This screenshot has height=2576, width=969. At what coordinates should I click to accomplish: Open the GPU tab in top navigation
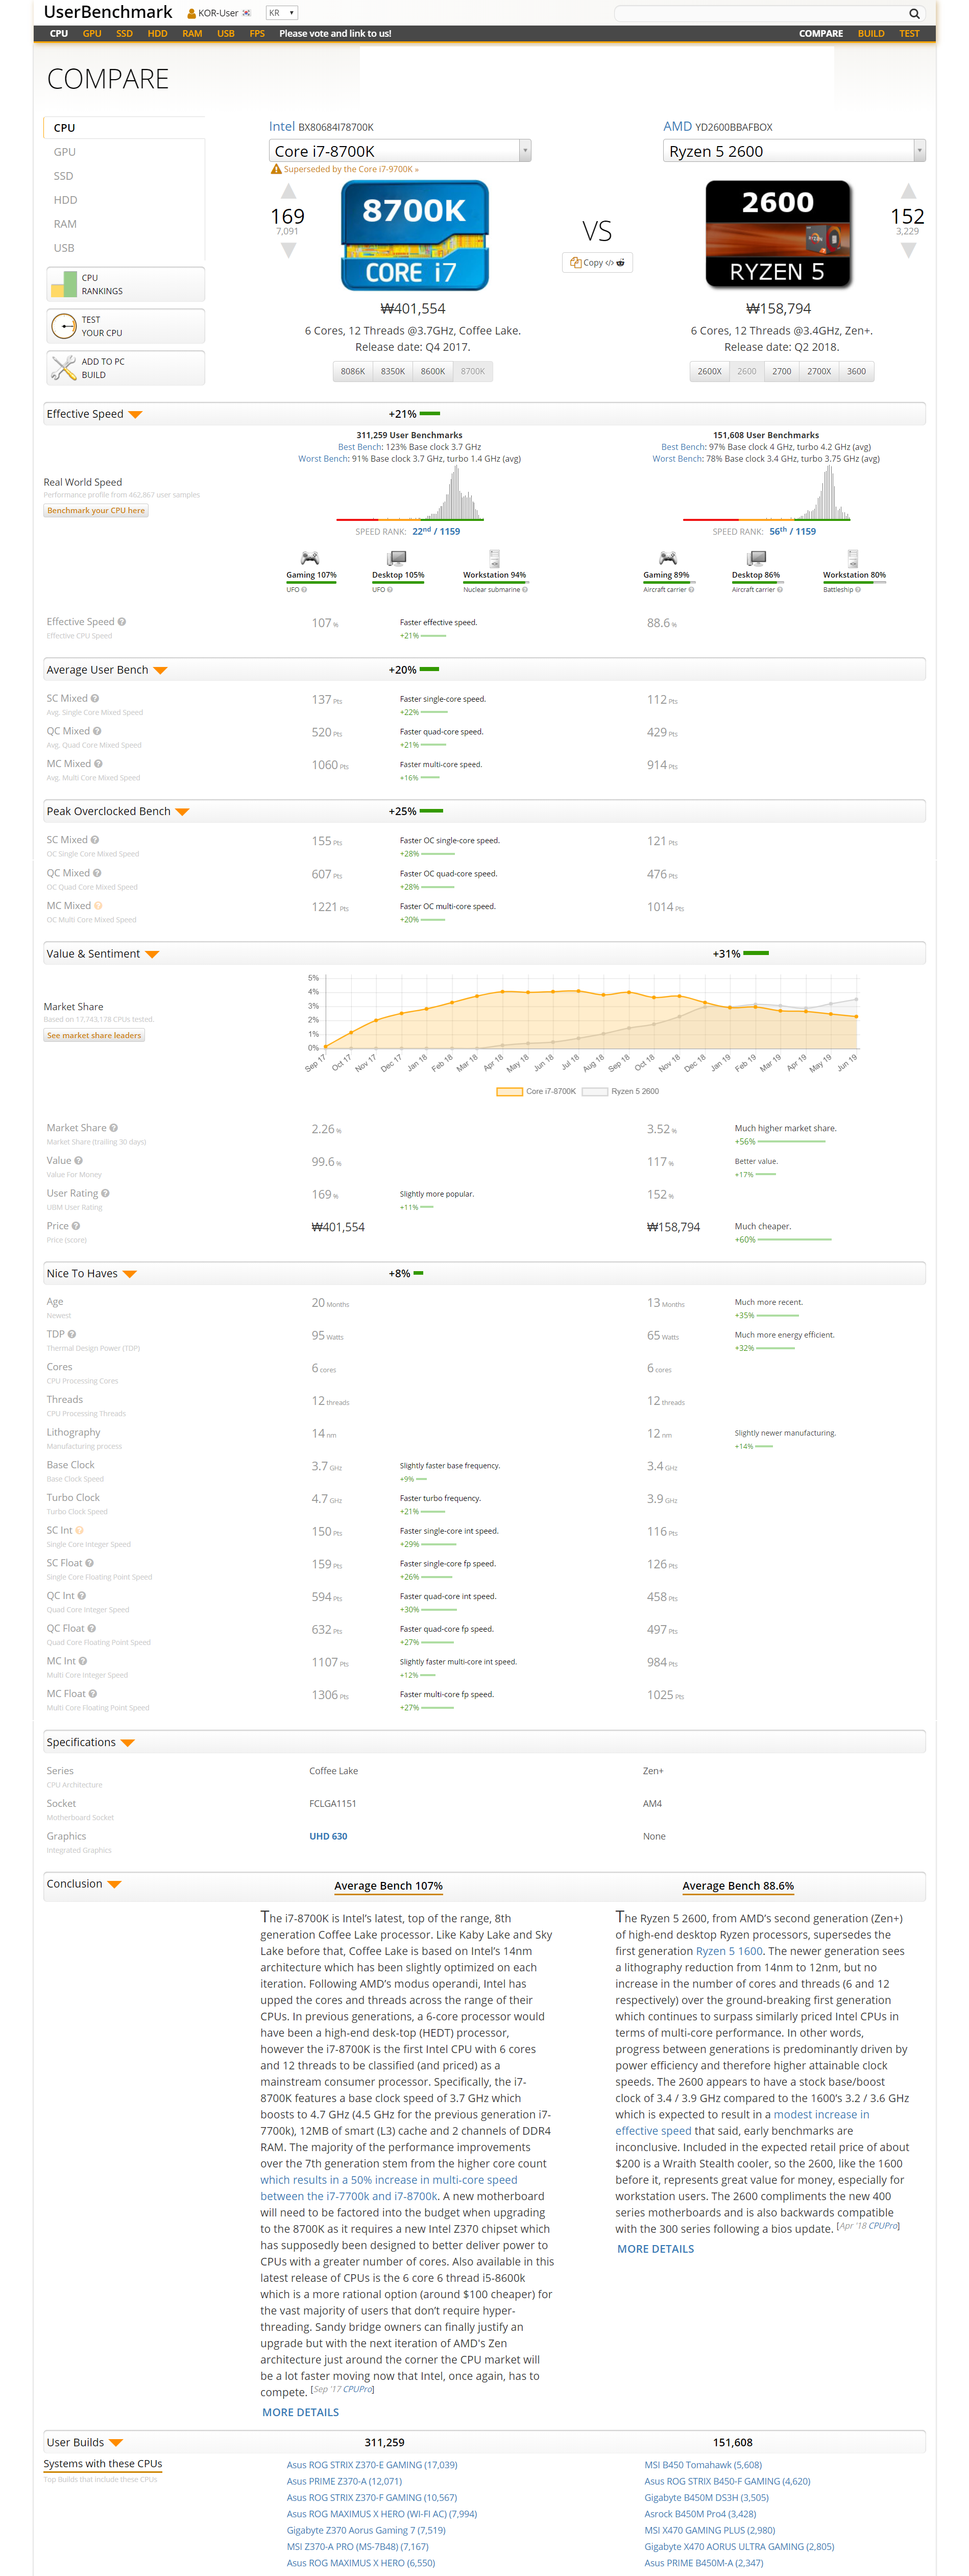(92, 33)
